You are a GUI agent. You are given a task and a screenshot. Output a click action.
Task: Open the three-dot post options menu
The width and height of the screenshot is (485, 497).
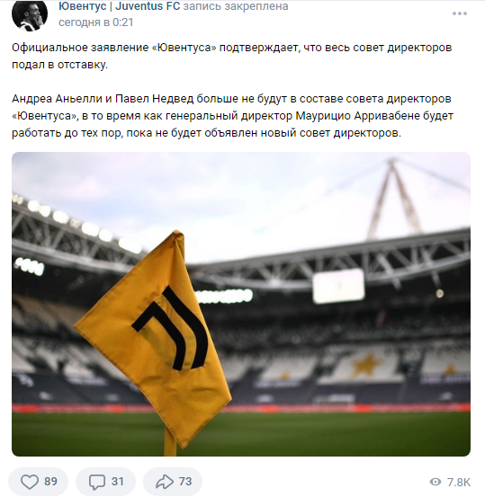459,13
